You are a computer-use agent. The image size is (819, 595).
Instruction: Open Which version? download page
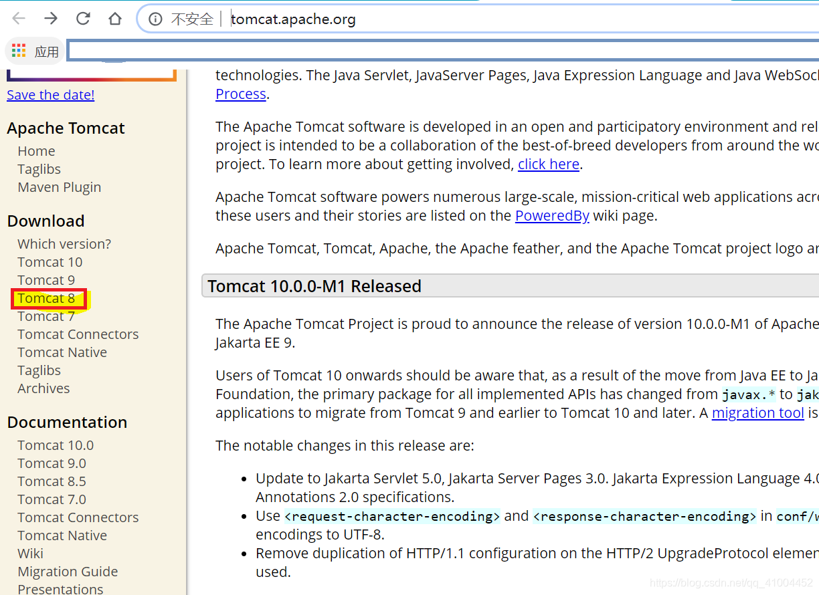point(64,244)
